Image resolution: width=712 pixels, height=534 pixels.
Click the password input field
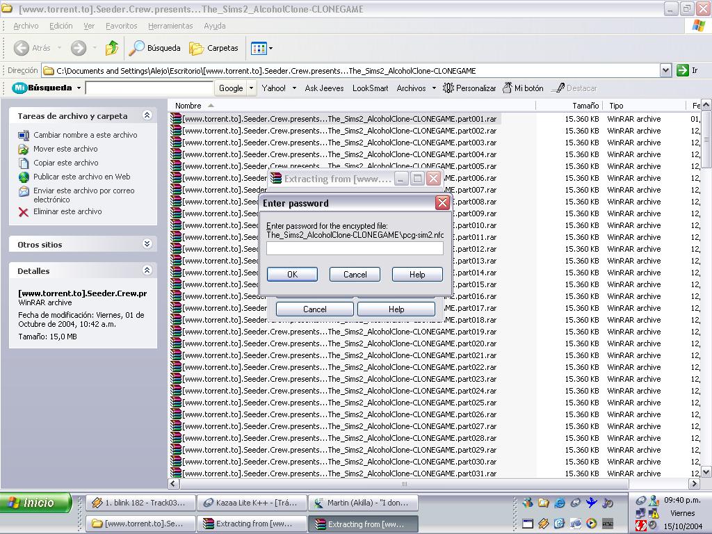click(x=355, y=248)
